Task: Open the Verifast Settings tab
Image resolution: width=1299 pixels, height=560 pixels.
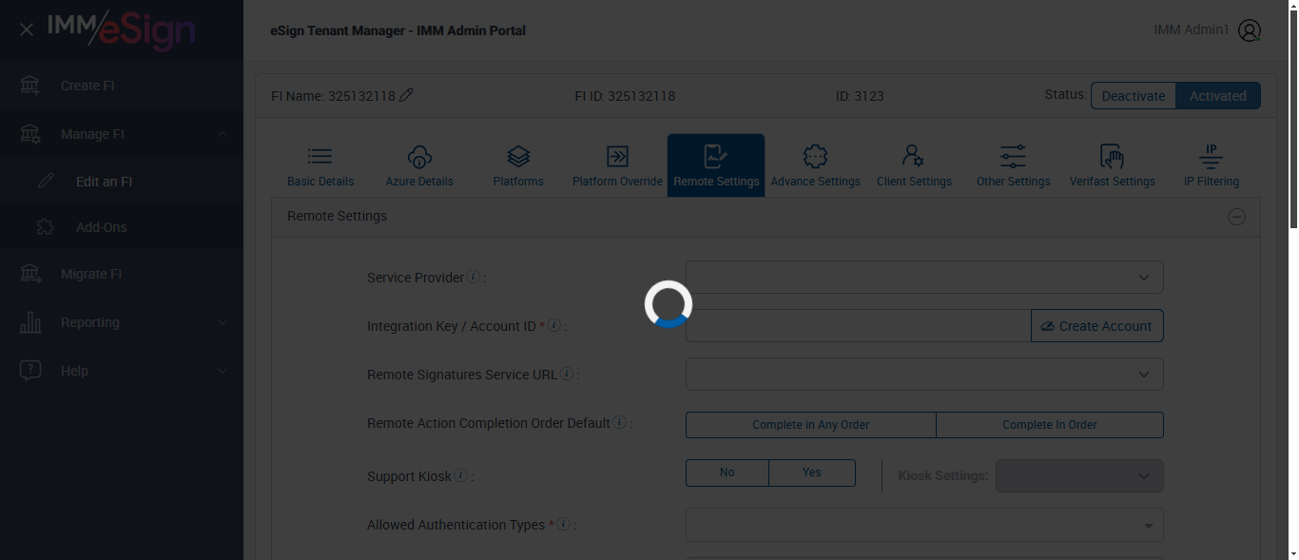Action: coord(1112,165)
